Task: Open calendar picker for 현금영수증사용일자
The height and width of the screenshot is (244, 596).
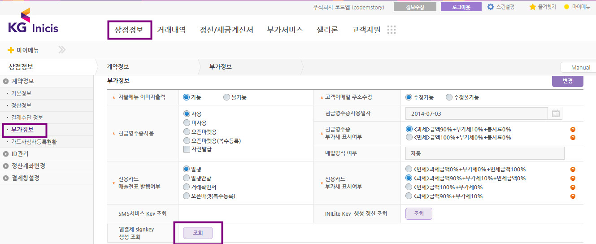Action: click(556, 113)
